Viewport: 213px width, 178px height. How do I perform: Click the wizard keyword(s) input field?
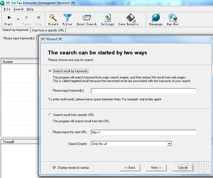(x=144, y=91)
